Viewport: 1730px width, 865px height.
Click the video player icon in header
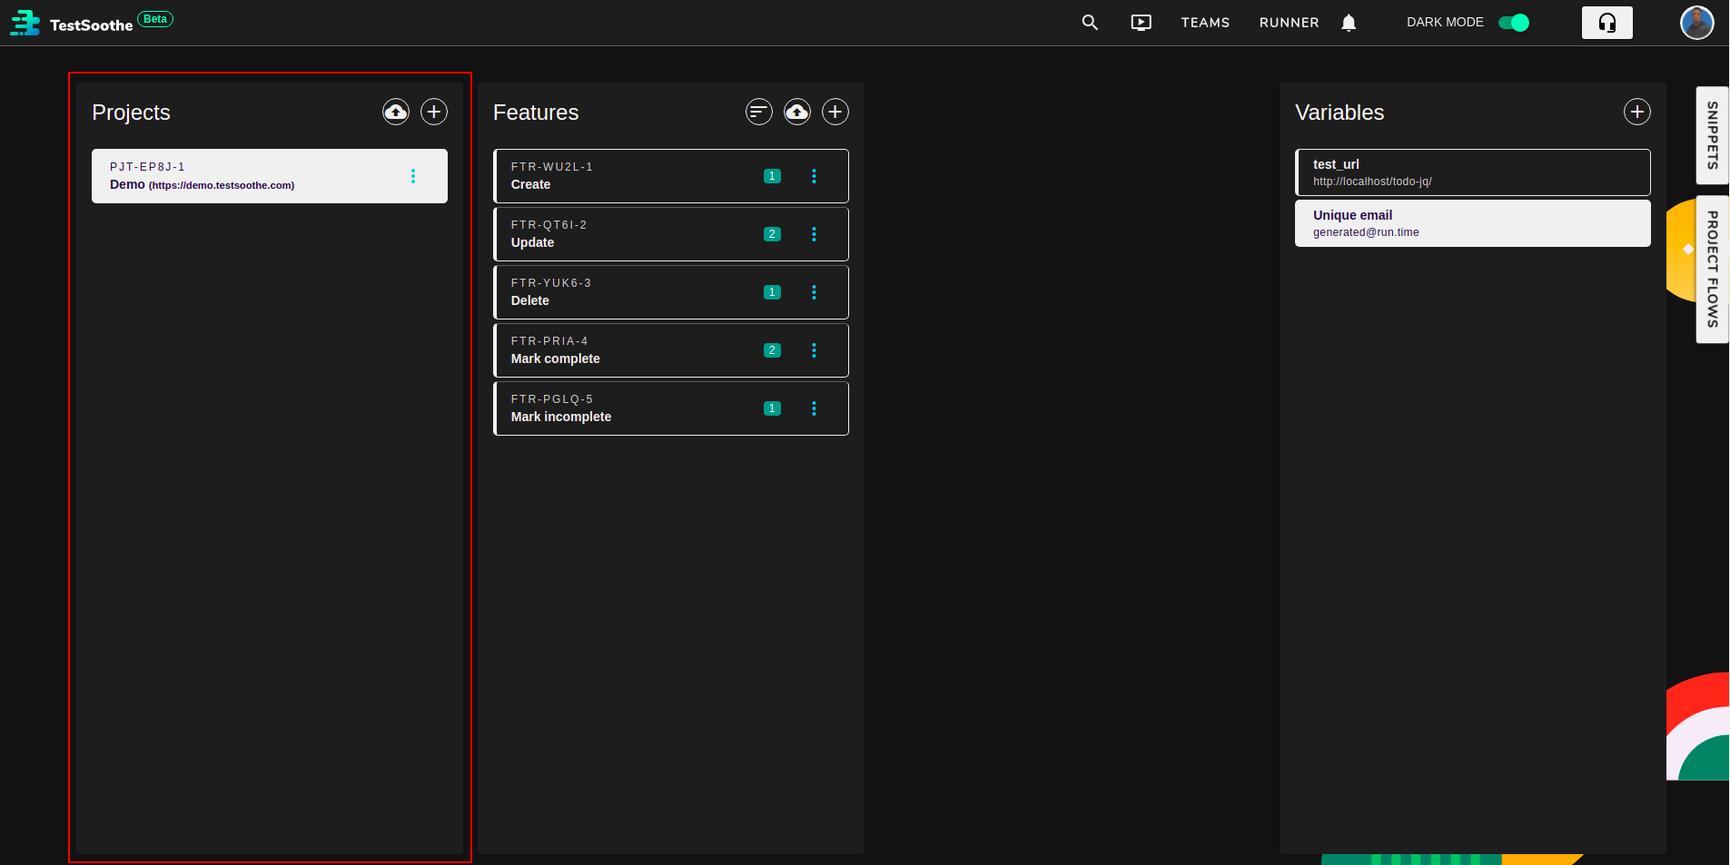(1142, 23)
